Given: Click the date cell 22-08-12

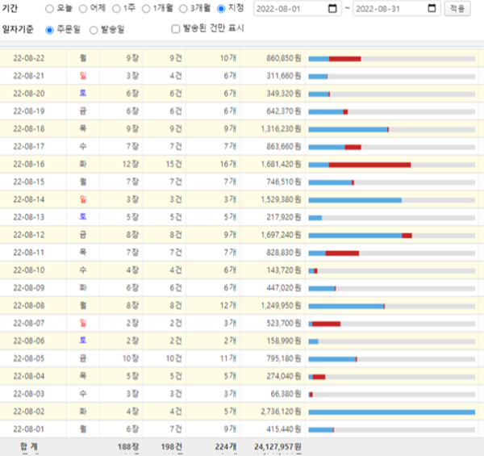Looking at the screenshot, I should tap(29, 235).
